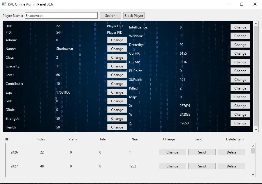The height and width of the screenshot is (184, 262).
Task: Change the Health stat
Action: coord(117,127)
